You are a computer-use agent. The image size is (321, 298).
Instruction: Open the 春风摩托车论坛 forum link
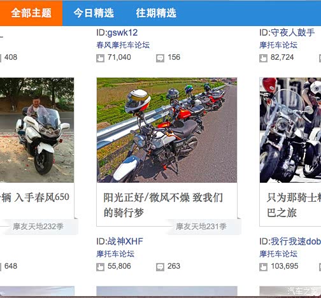point(123,45)
